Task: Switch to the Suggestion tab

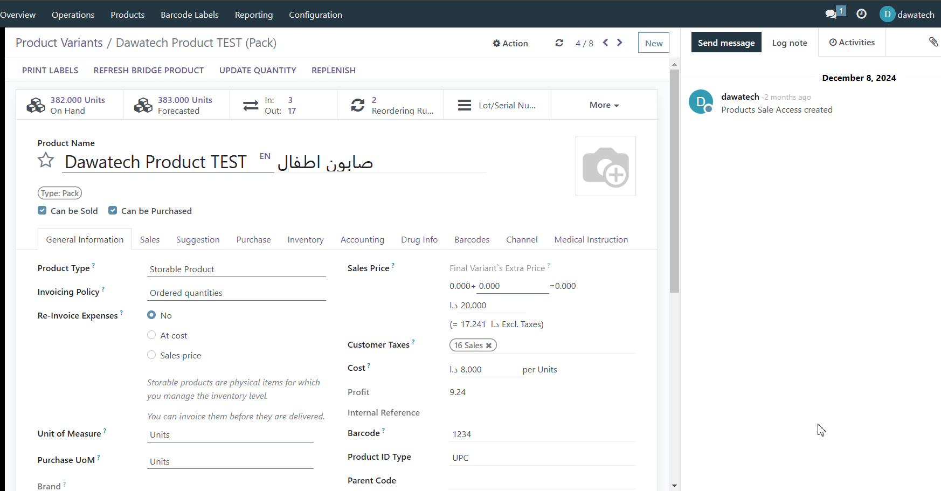Action: 198,239
